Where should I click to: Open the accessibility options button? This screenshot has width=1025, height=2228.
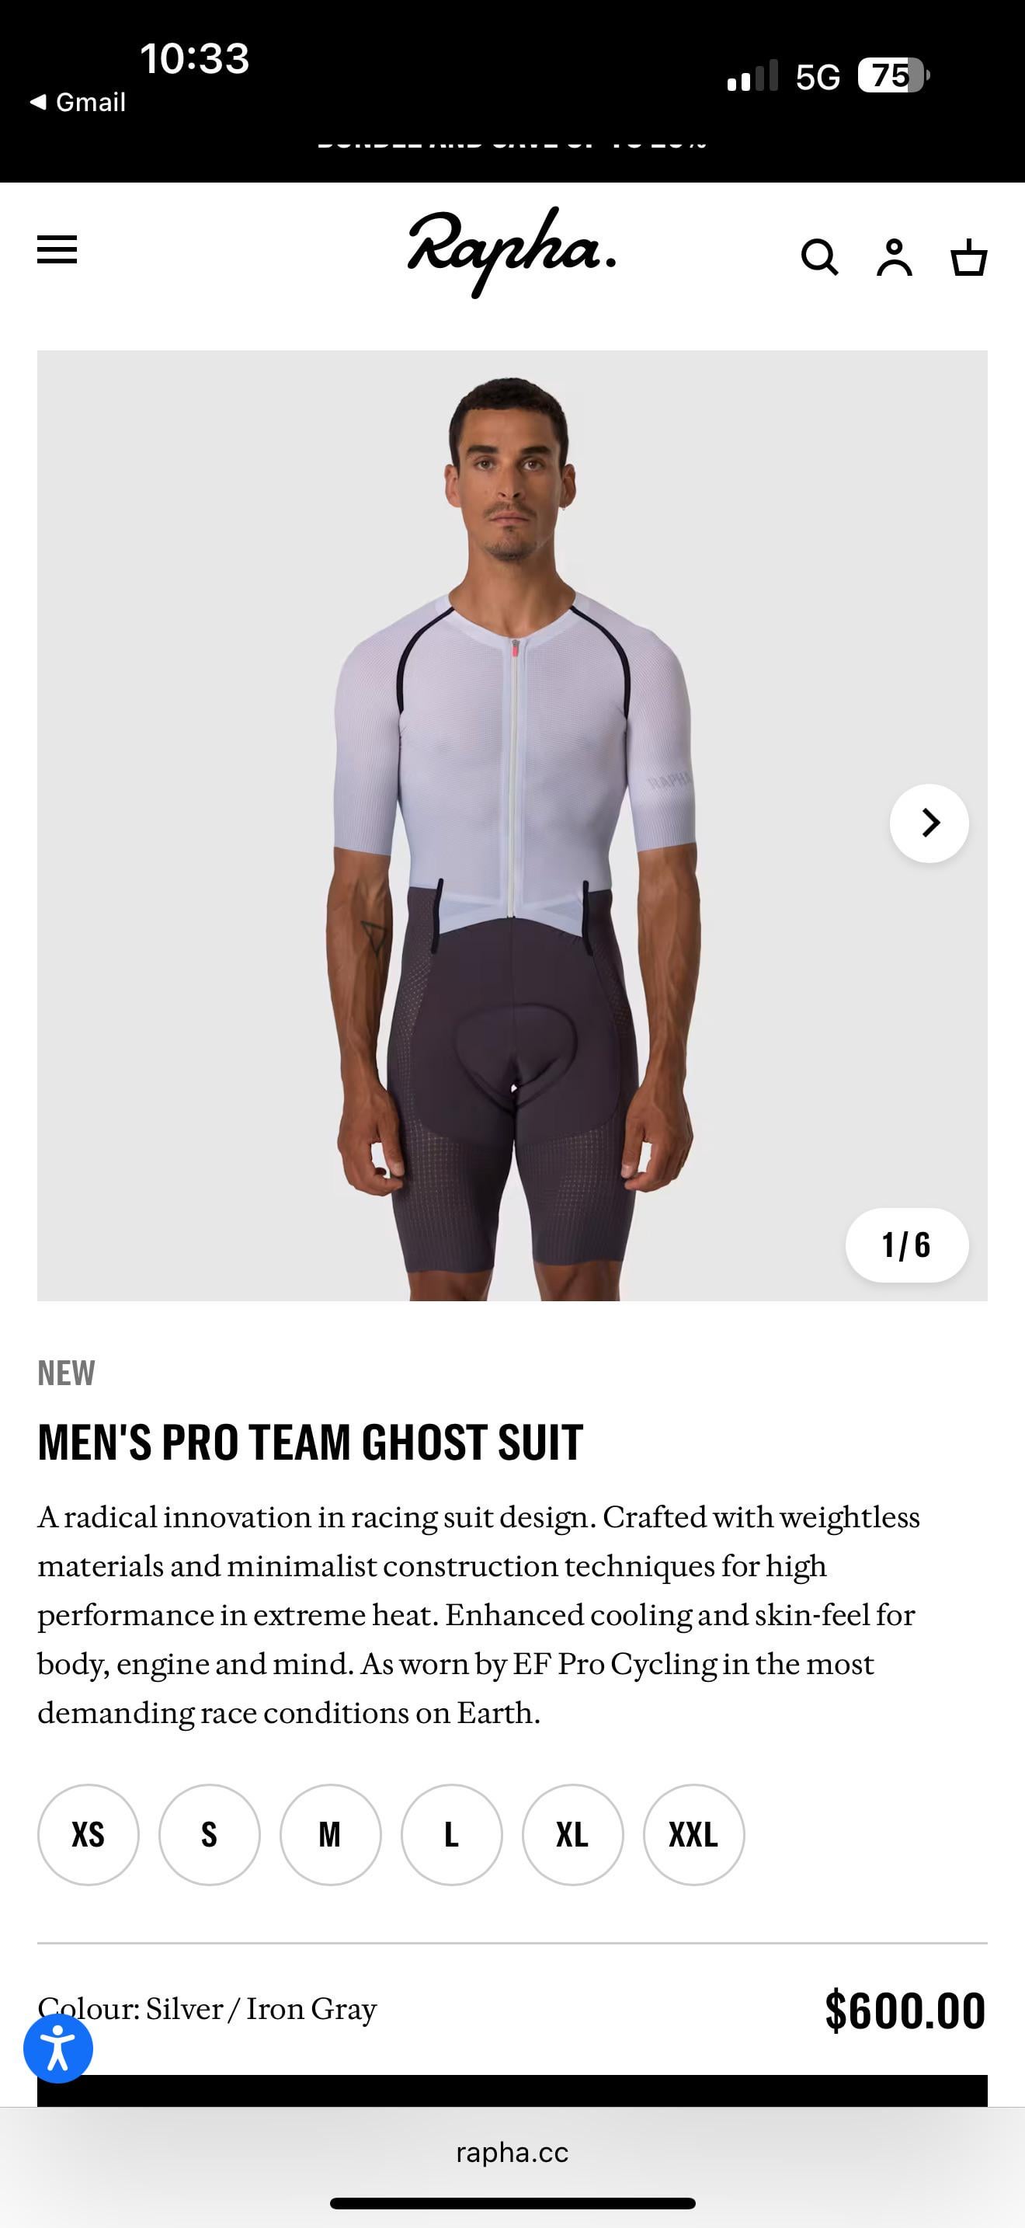tap(58, 2048)
